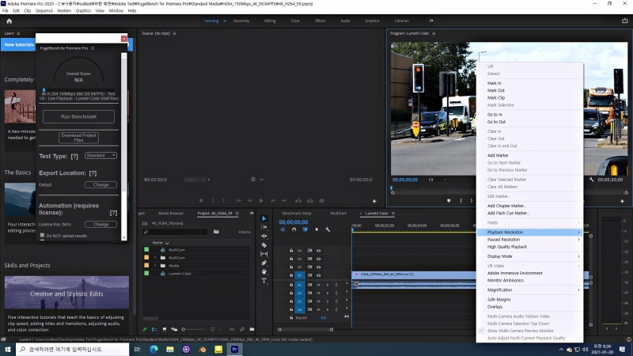
Task: Click the New Bin icon beside search
Action: point(216,232)
